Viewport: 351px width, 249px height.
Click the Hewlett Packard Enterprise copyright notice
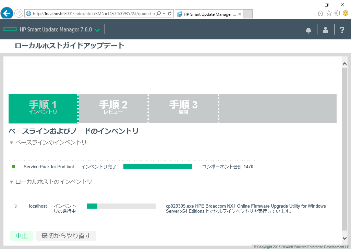301,247
